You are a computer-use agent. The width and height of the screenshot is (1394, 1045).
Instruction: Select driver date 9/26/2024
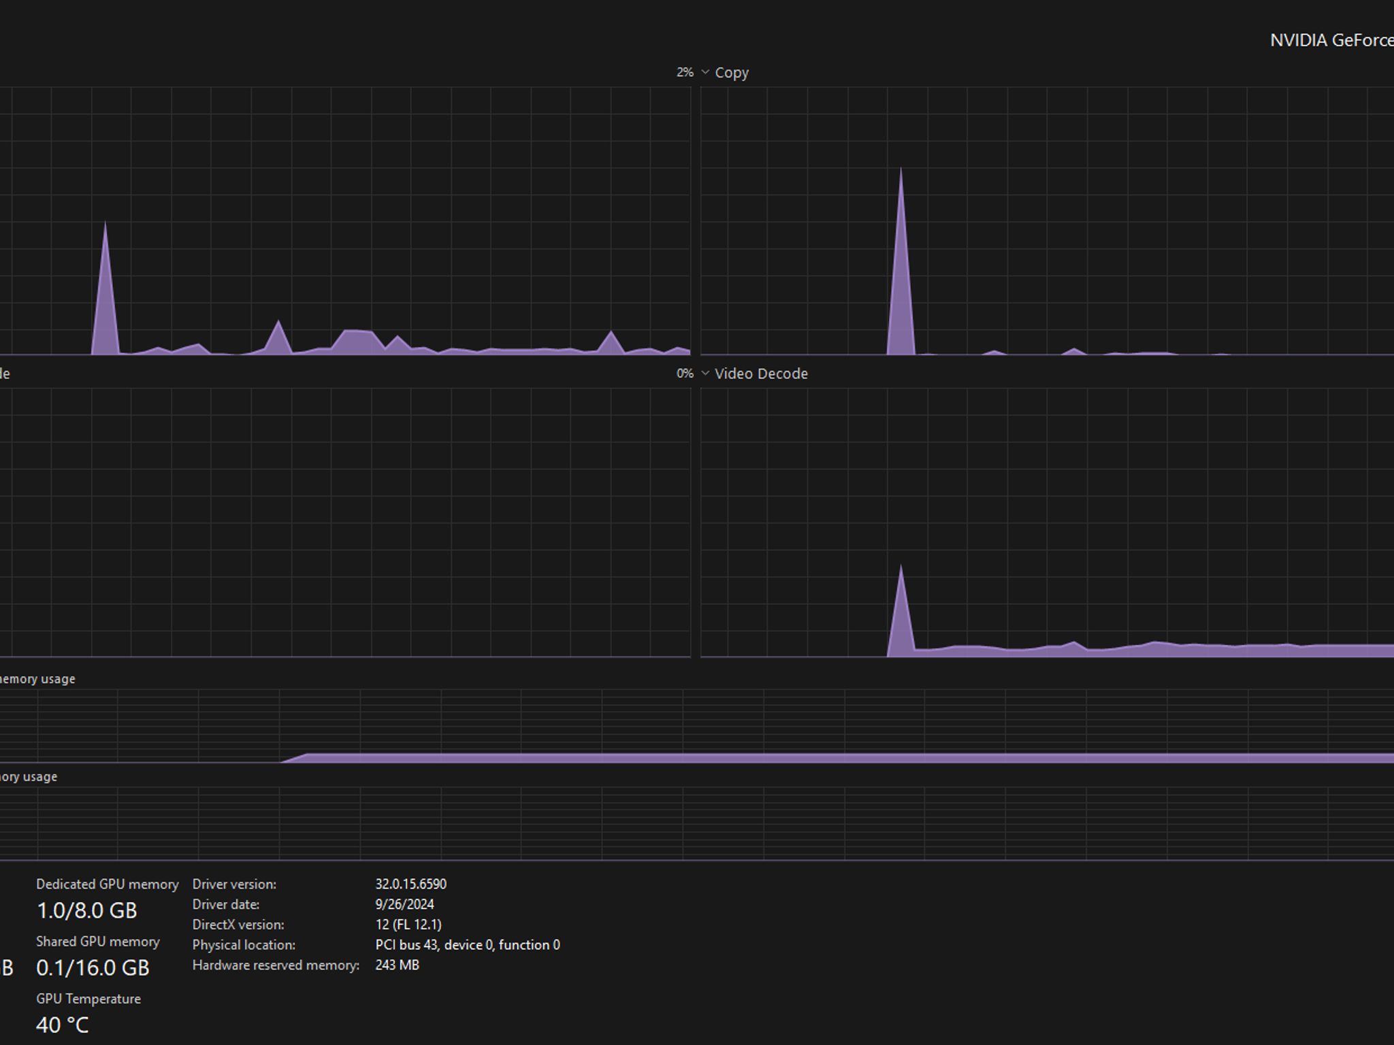[404, 904]
